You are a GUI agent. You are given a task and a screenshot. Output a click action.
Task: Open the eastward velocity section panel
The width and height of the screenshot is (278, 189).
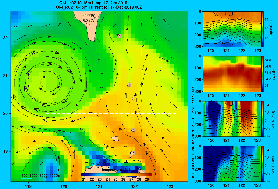(232, 164)
